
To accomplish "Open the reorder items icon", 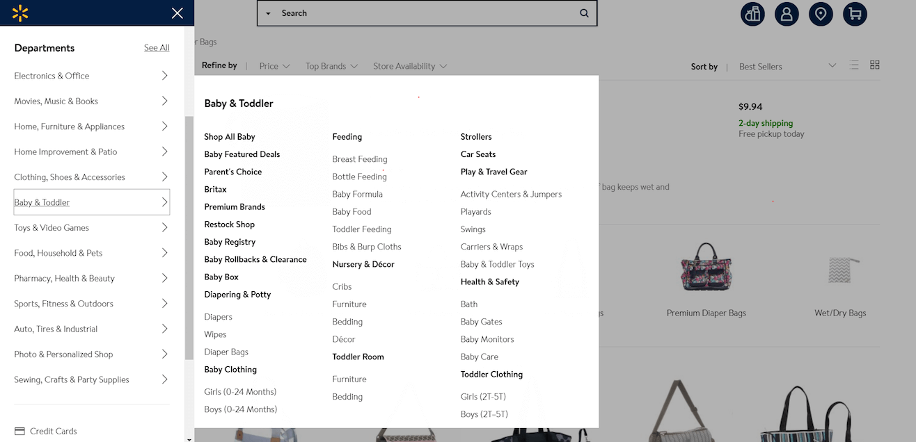I will pyautogui.click(x=752, y=14).
